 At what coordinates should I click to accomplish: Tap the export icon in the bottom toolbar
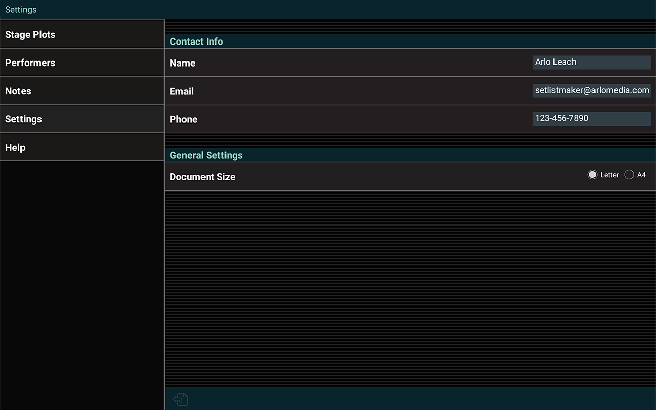[180, 399]
